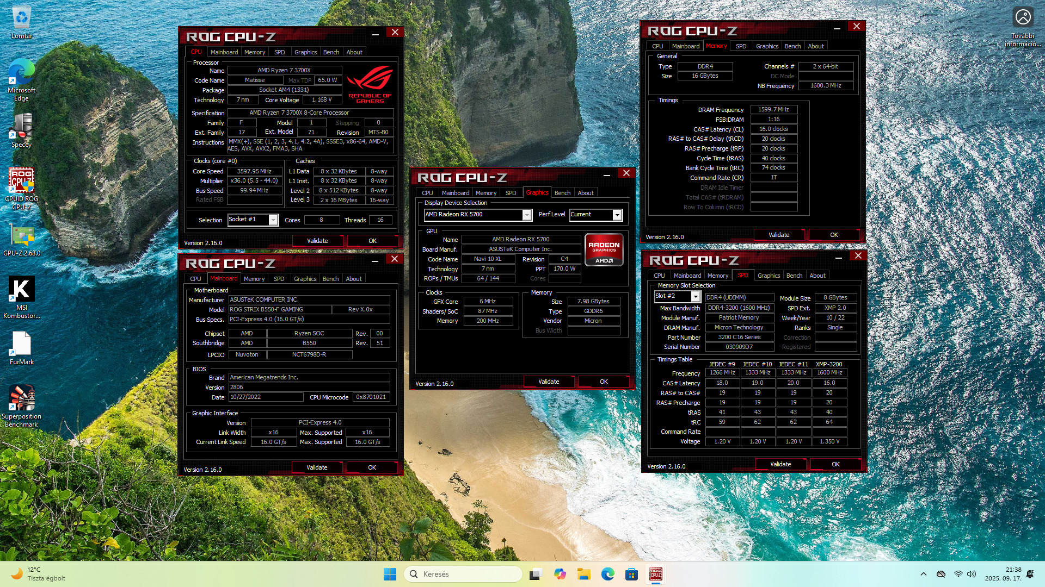Click CPU-Z icon in taskbar

(x=655, y=574)
